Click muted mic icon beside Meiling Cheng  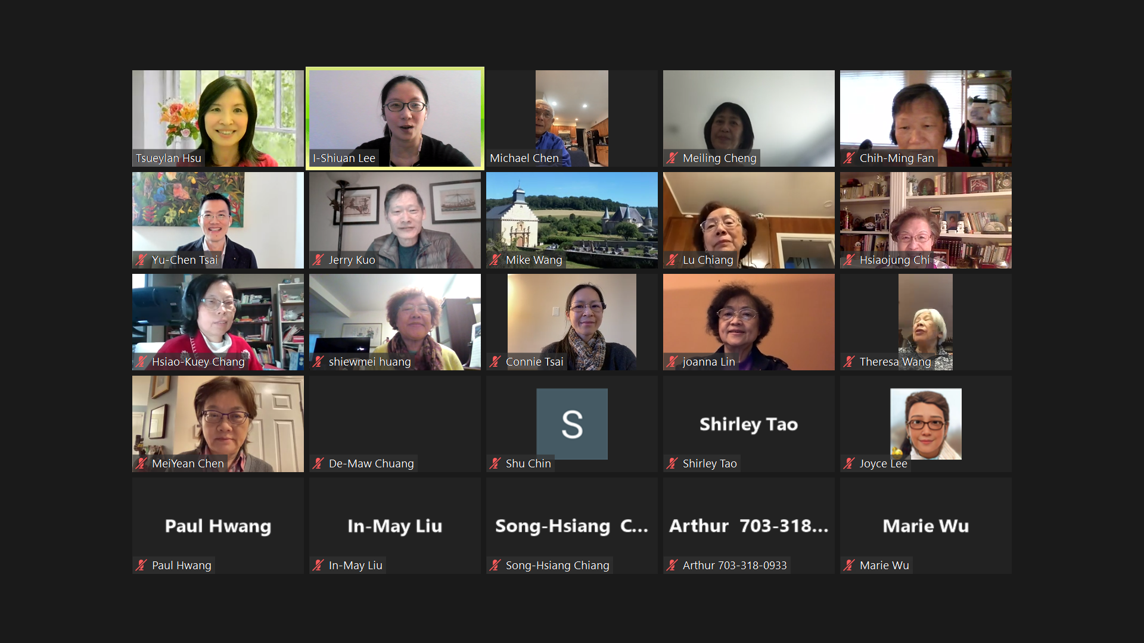(673, 158)
